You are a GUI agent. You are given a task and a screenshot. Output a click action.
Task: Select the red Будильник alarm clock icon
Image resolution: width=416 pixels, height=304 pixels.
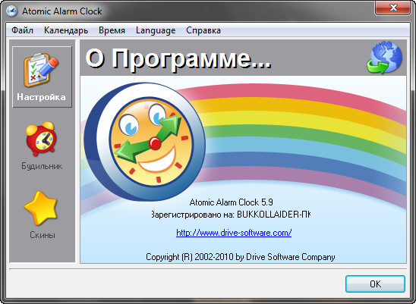pos(41,139)
